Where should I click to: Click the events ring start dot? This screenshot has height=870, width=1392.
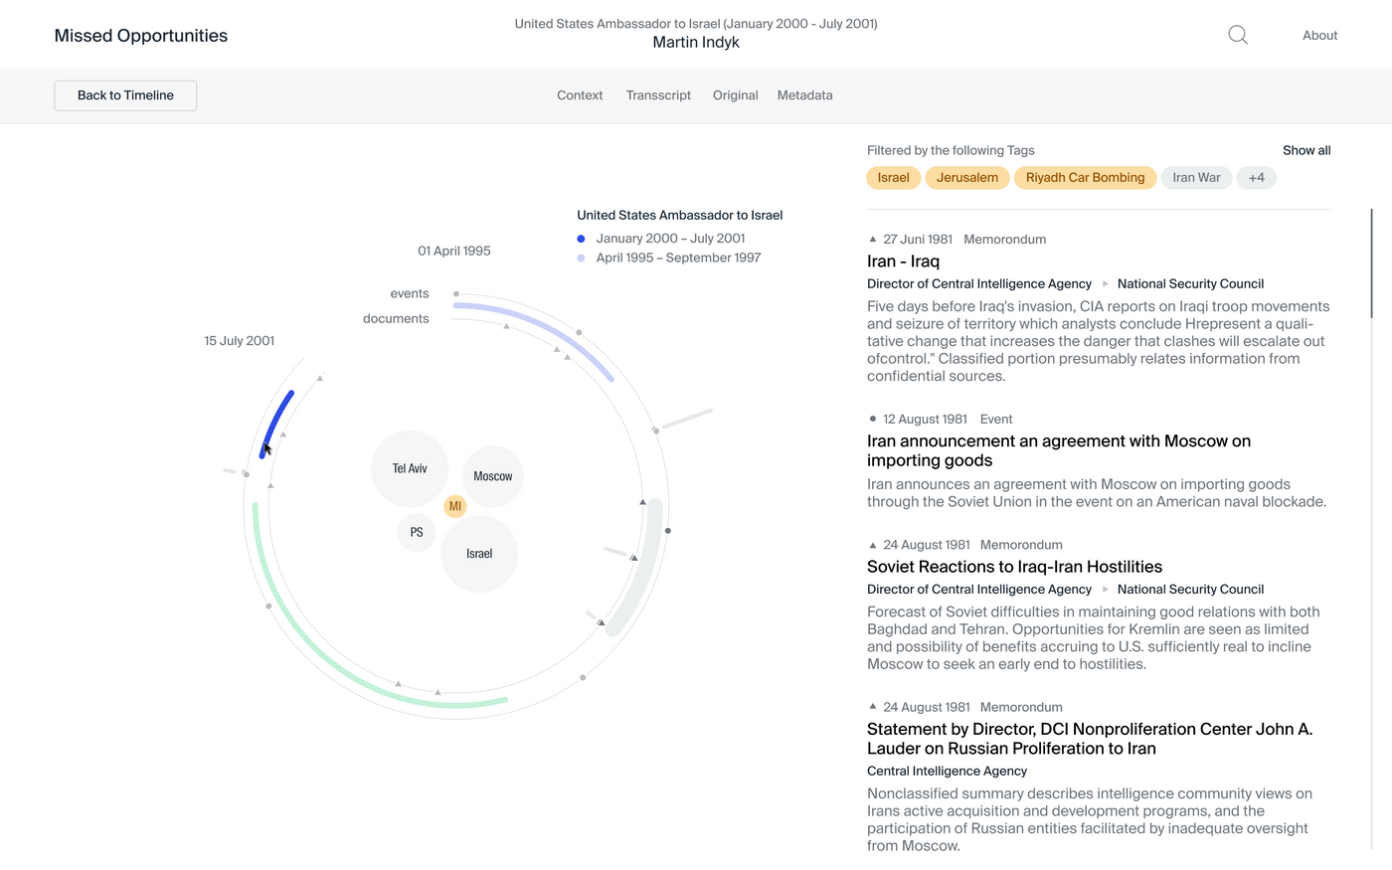456,294
